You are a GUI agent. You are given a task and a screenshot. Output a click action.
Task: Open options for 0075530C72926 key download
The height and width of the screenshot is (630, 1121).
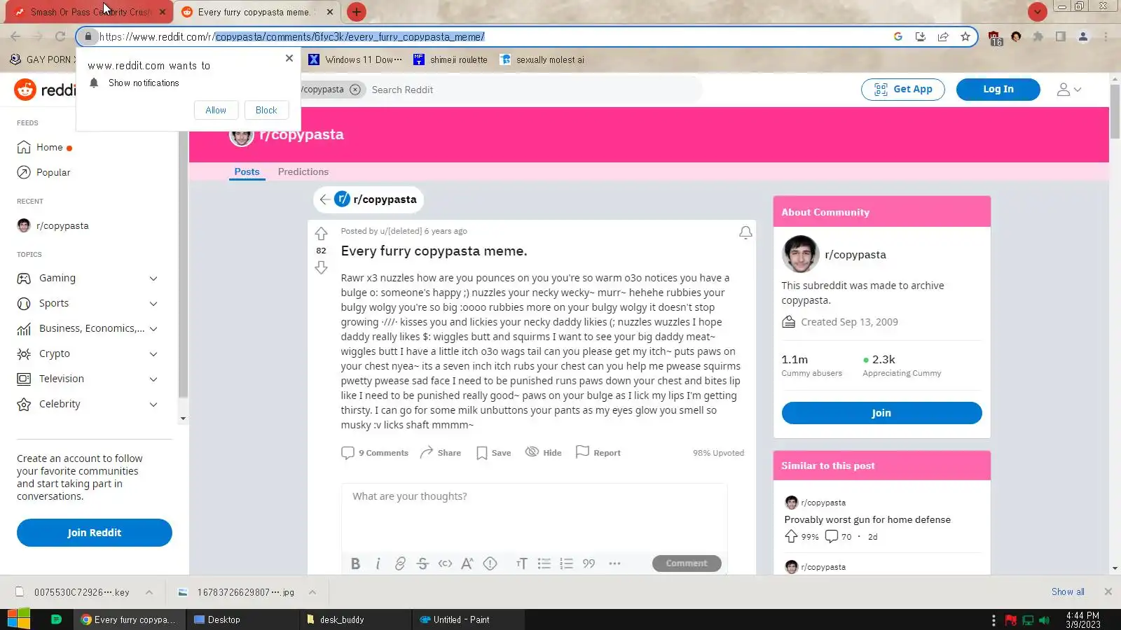point(149,592)
